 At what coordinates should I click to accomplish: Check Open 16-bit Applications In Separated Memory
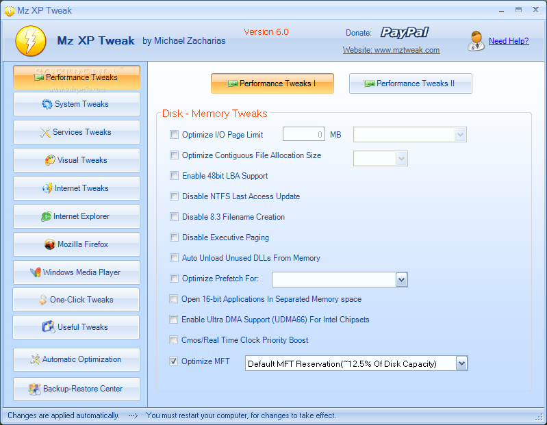click(173, 299)
